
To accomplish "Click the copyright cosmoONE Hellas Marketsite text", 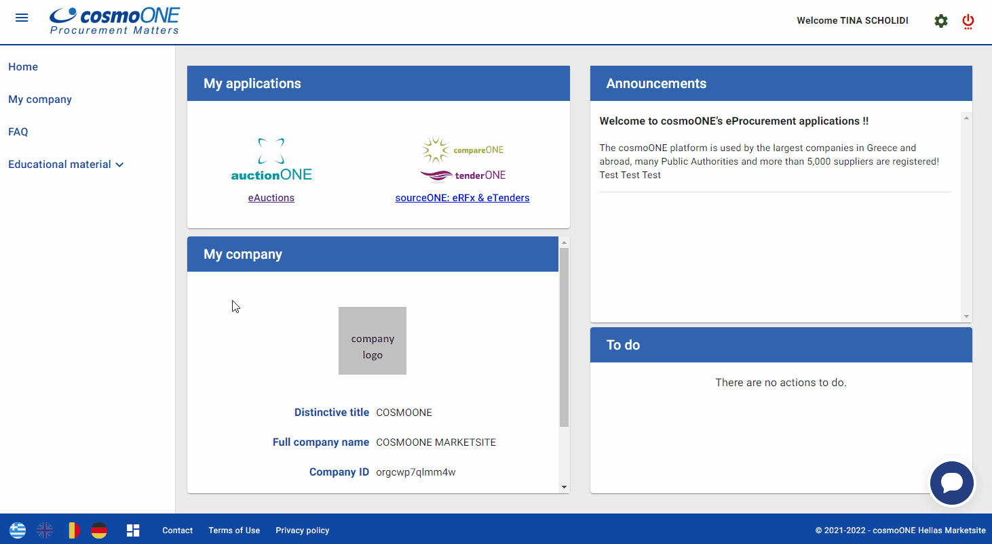I will point(900,530).
